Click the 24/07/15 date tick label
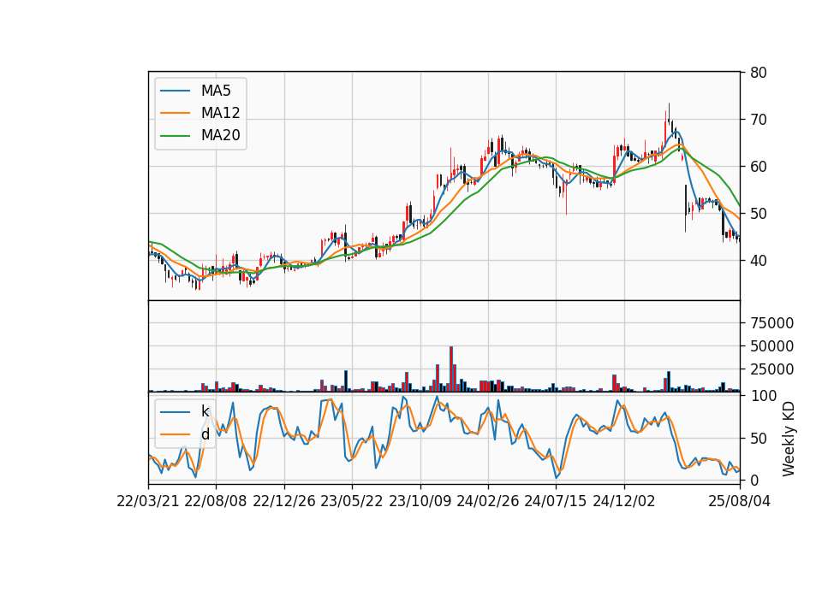The height and width of the screenshot is (590, 822). (555, 502)
